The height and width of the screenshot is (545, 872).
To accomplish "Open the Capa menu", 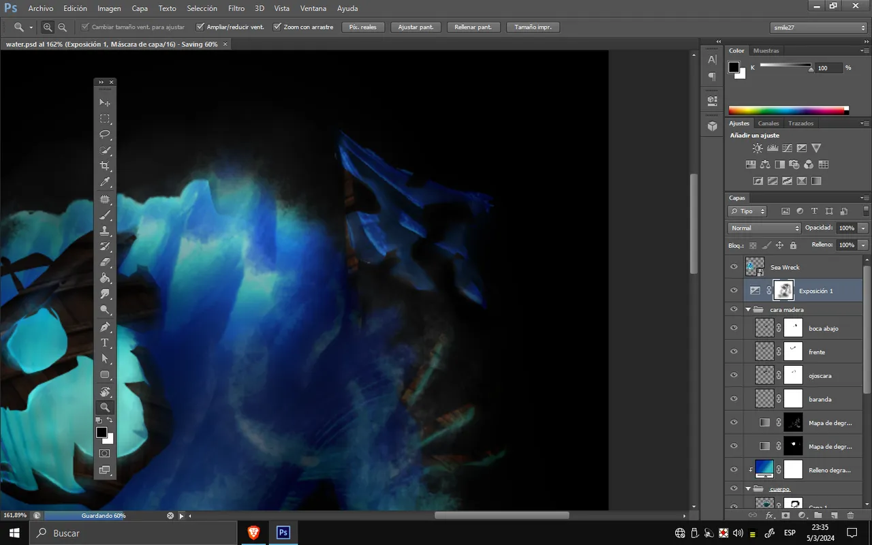I will coord(140,8).
